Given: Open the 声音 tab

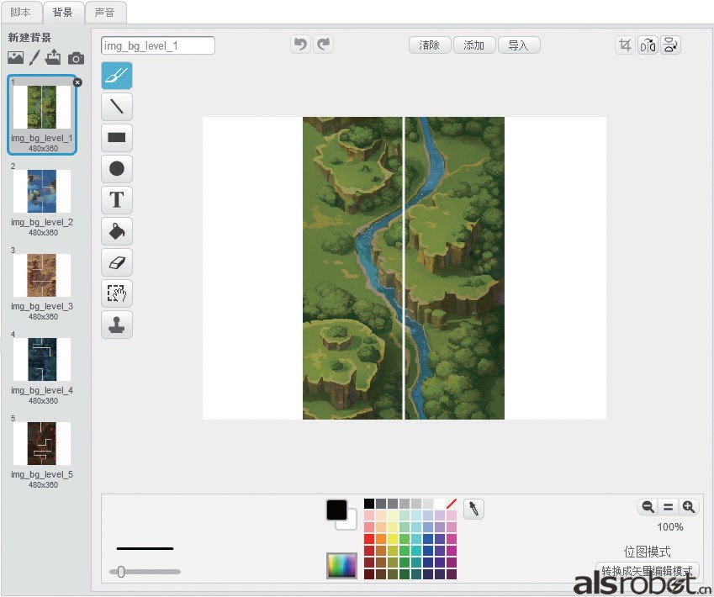Looking at the screenshot, I should pyautogui.click(x=105, y=13).
